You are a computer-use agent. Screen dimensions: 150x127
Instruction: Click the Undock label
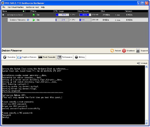144,63
